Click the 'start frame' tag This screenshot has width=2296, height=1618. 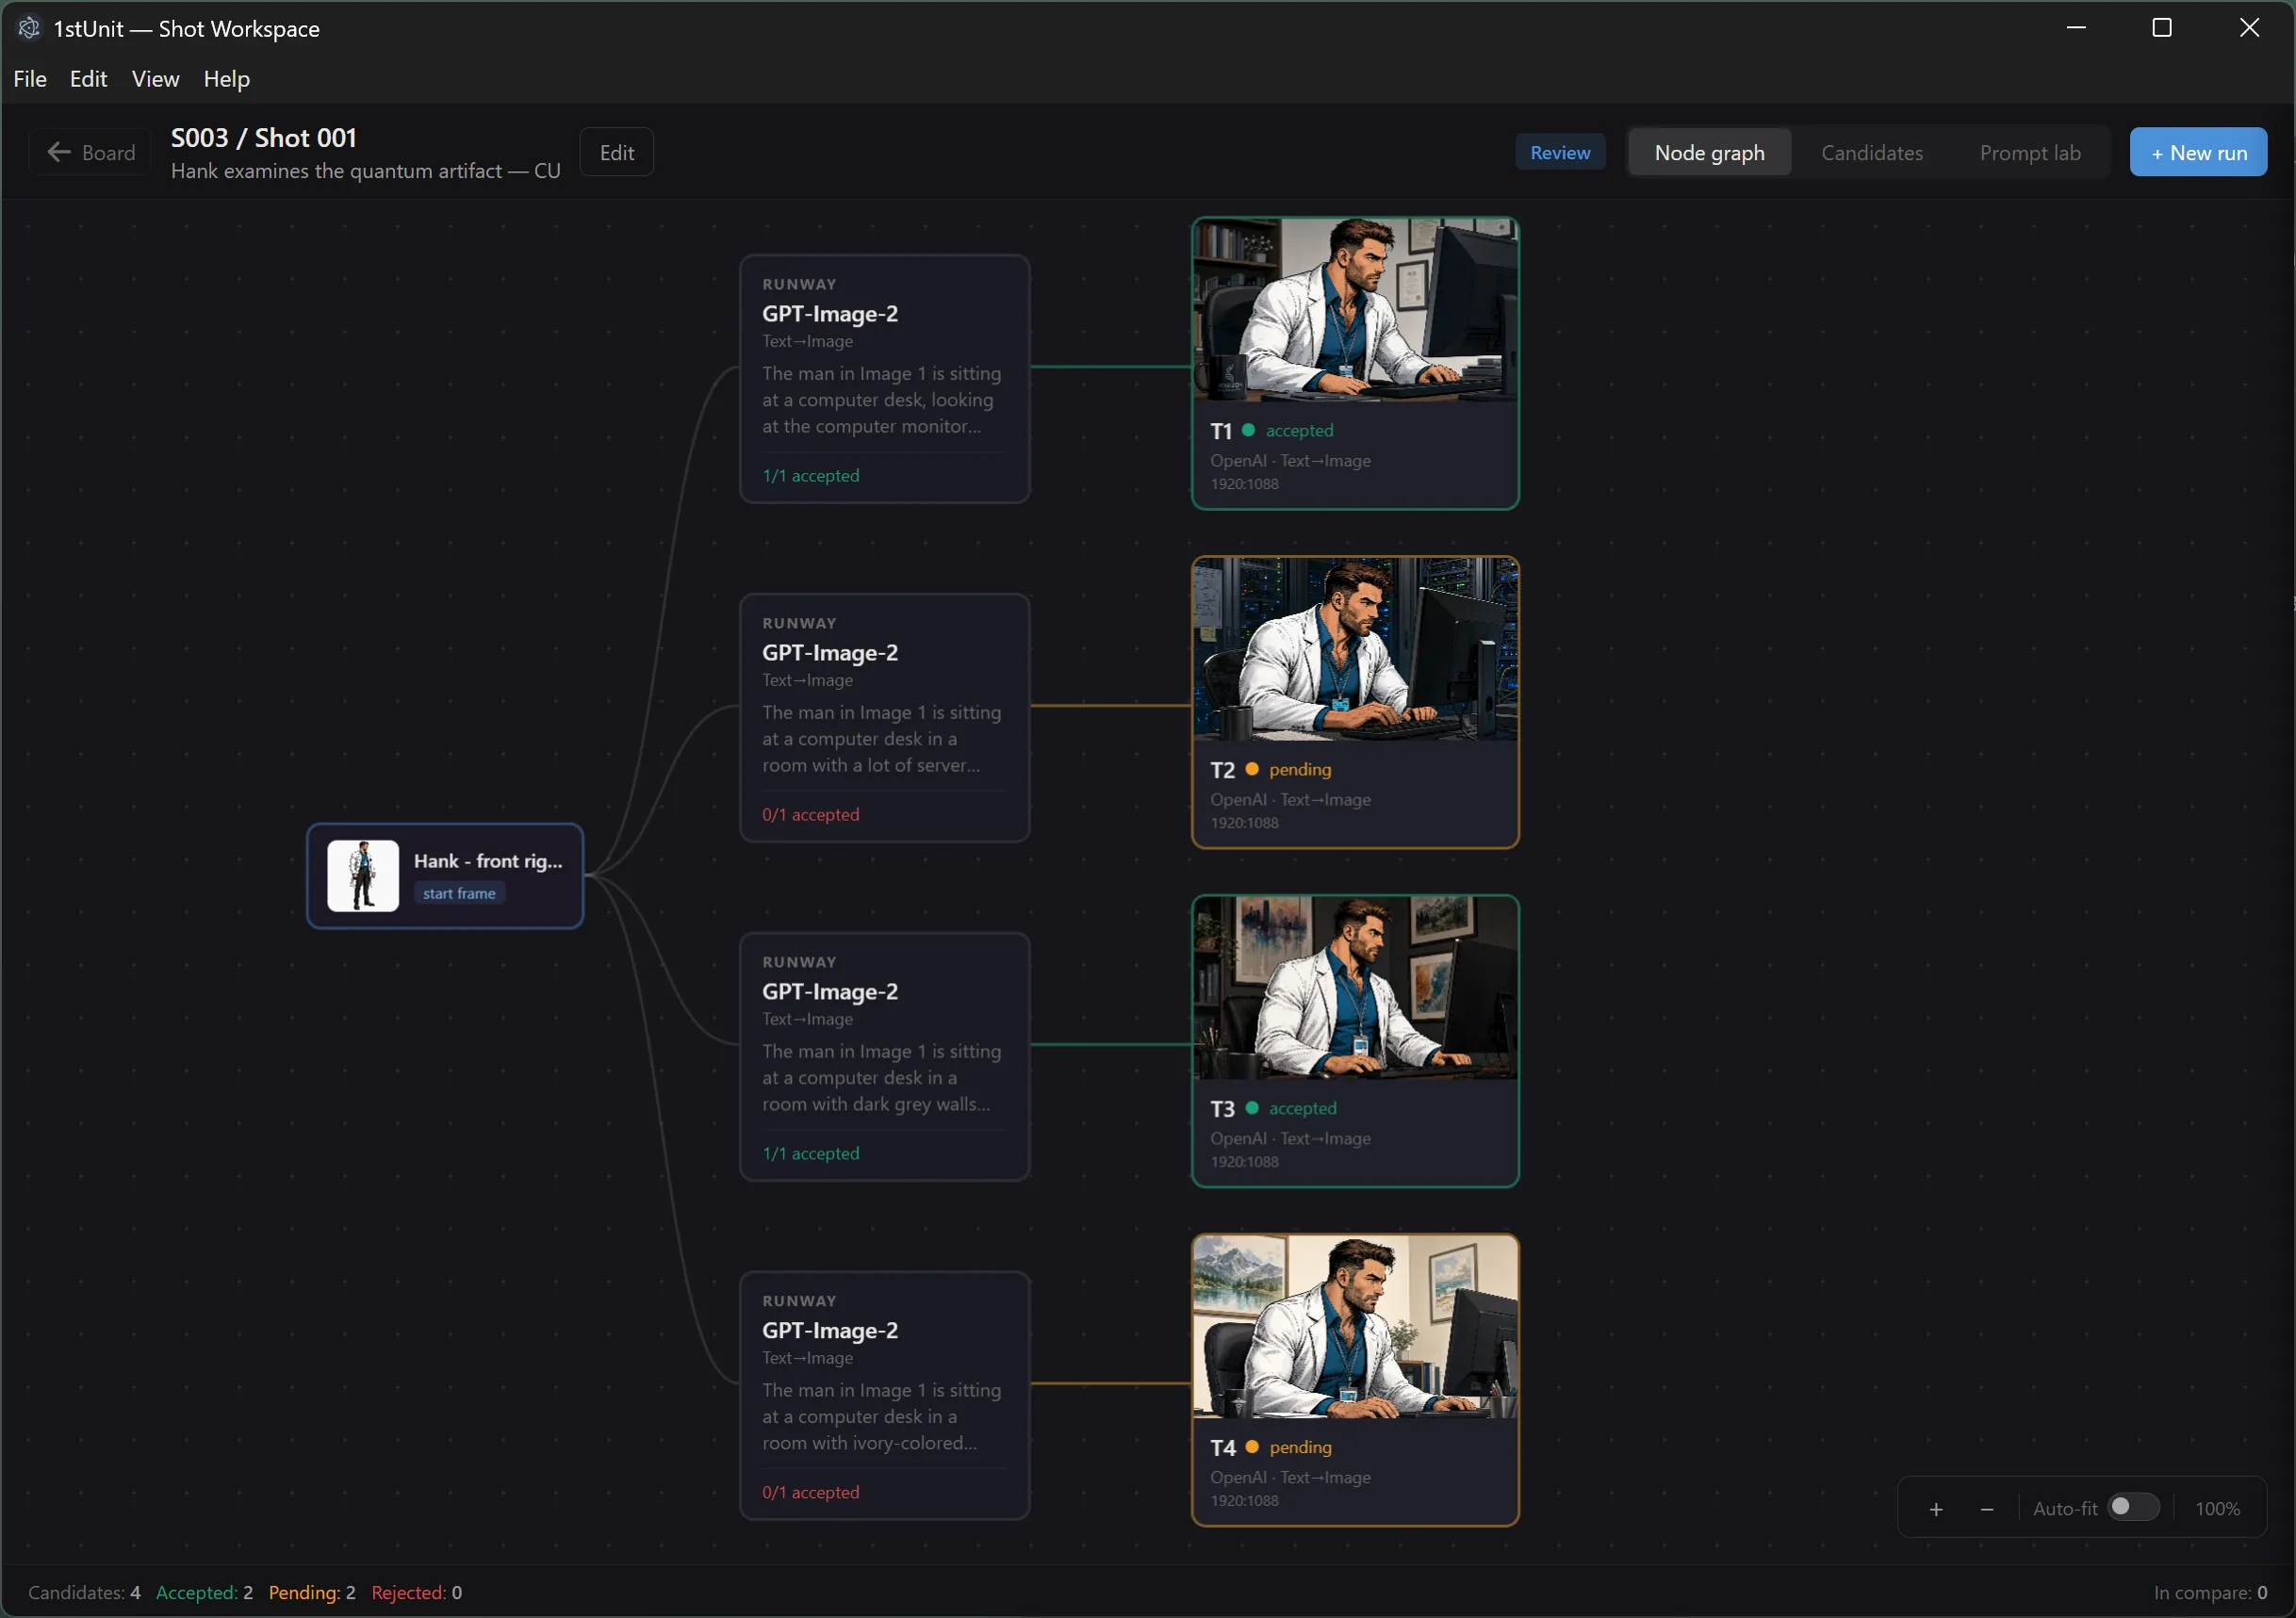pos(459,893)
